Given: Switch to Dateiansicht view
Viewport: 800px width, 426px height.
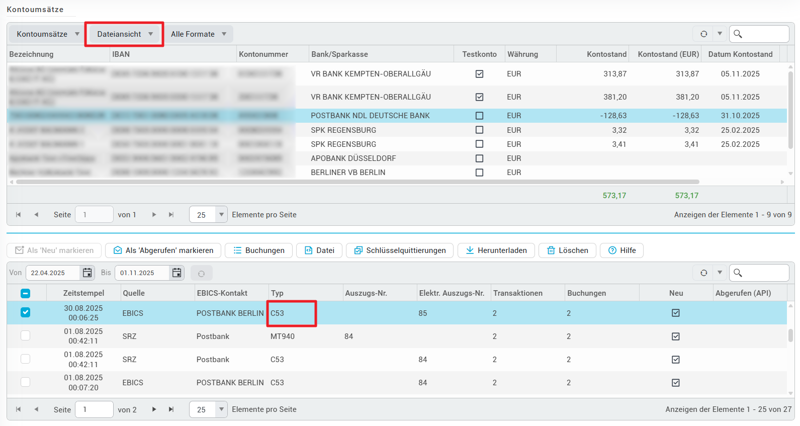Looking at the screenshot, I should pos(125,34).
